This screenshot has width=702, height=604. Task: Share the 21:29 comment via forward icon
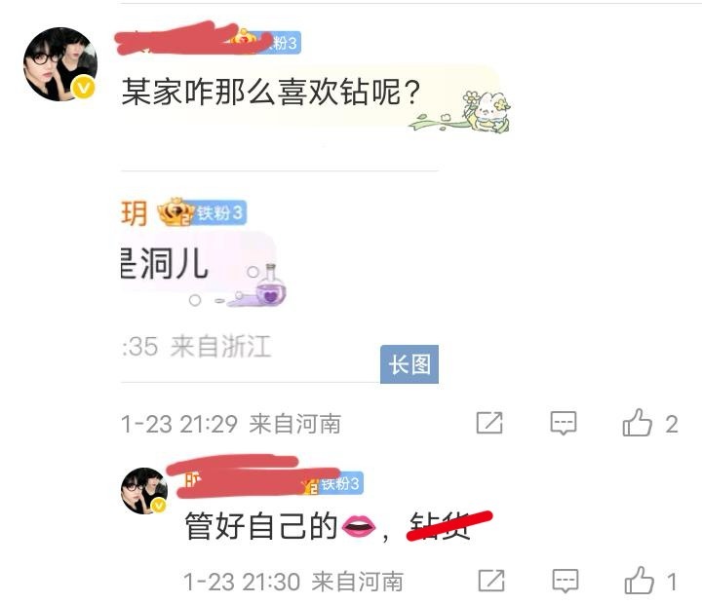click(489, 423)
